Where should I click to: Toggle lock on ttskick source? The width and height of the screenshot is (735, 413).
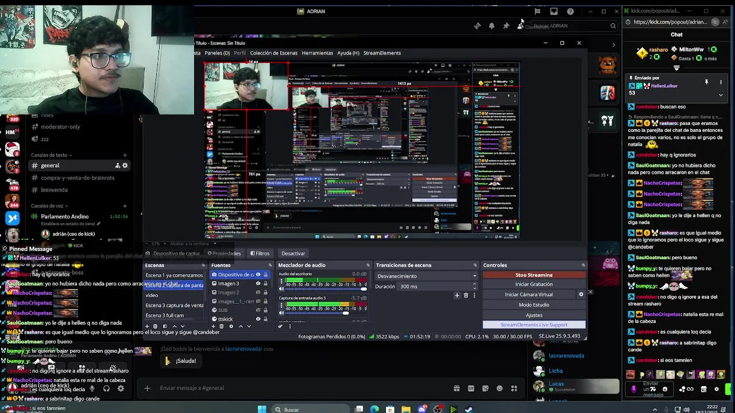265,319
